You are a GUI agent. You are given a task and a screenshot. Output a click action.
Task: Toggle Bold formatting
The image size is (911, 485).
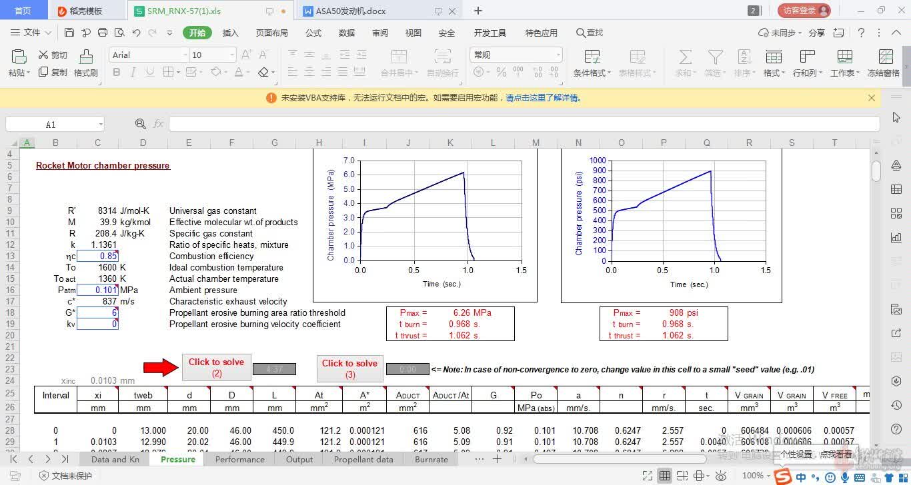point(117,73)
